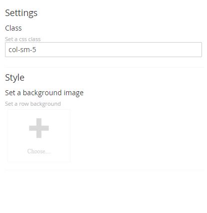This screenshot has height=213, width=207.
Task: Click the left border of image picker tile
Action: click(x=7, y=136)
